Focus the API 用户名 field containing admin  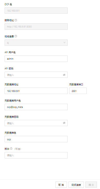point(36,59)
